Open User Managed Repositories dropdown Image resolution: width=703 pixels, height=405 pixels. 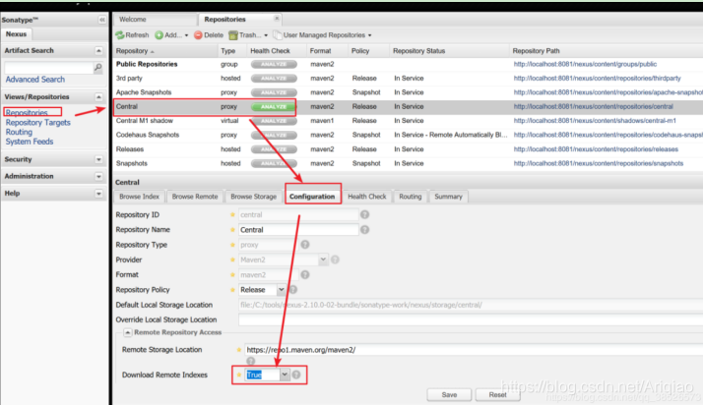pyautogui.click(x=322, y=35)
